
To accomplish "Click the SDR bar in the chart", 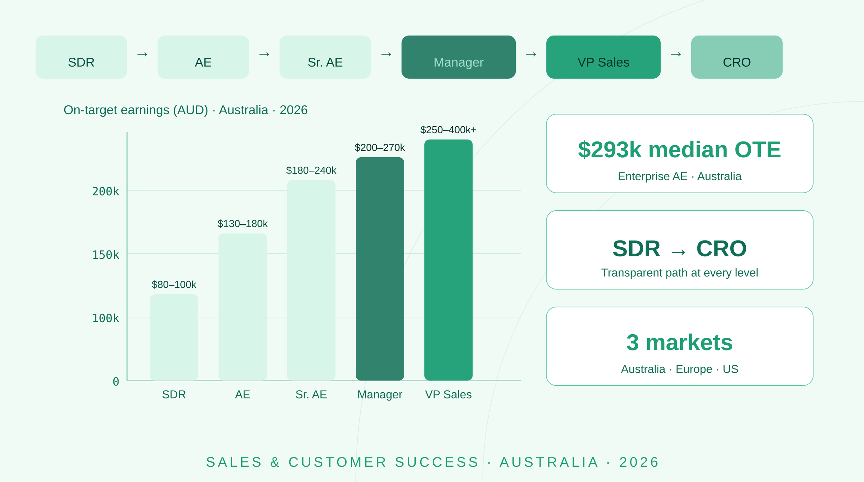I will pyautogui.click(x=174, y=337).
